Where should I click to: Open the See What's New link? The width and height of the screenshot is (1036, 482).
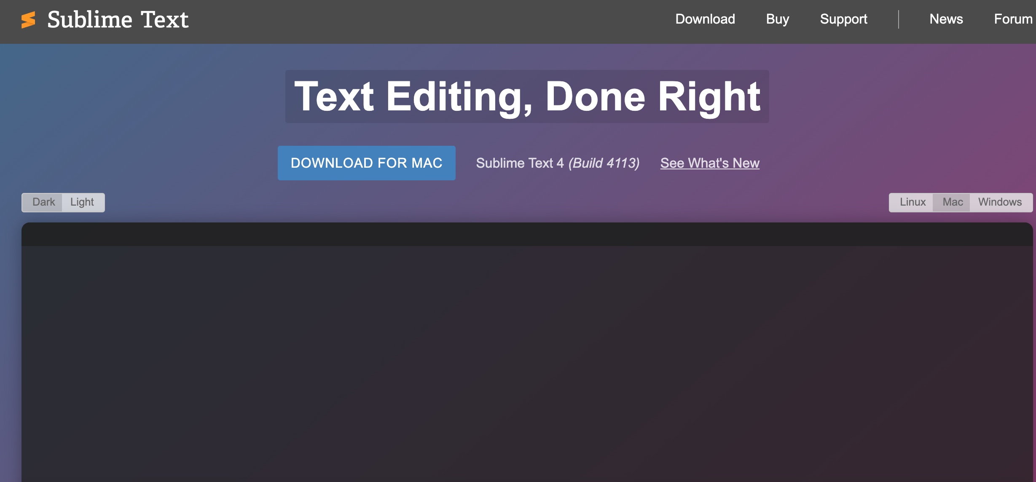(x=710, y=163)
